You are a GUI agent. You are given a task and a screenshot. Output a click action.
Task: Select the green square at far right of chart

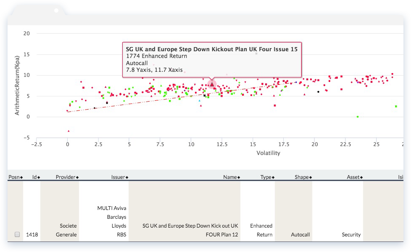(x=396, y=106)
